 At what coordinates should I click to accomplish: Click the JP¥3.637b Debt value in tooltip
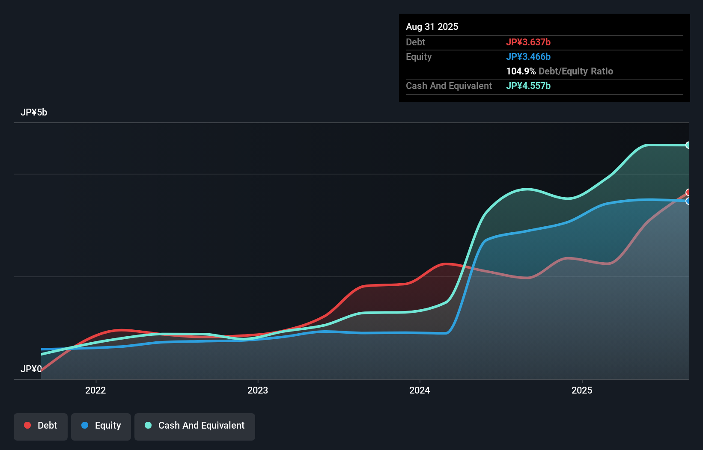(x=529, y=42)
